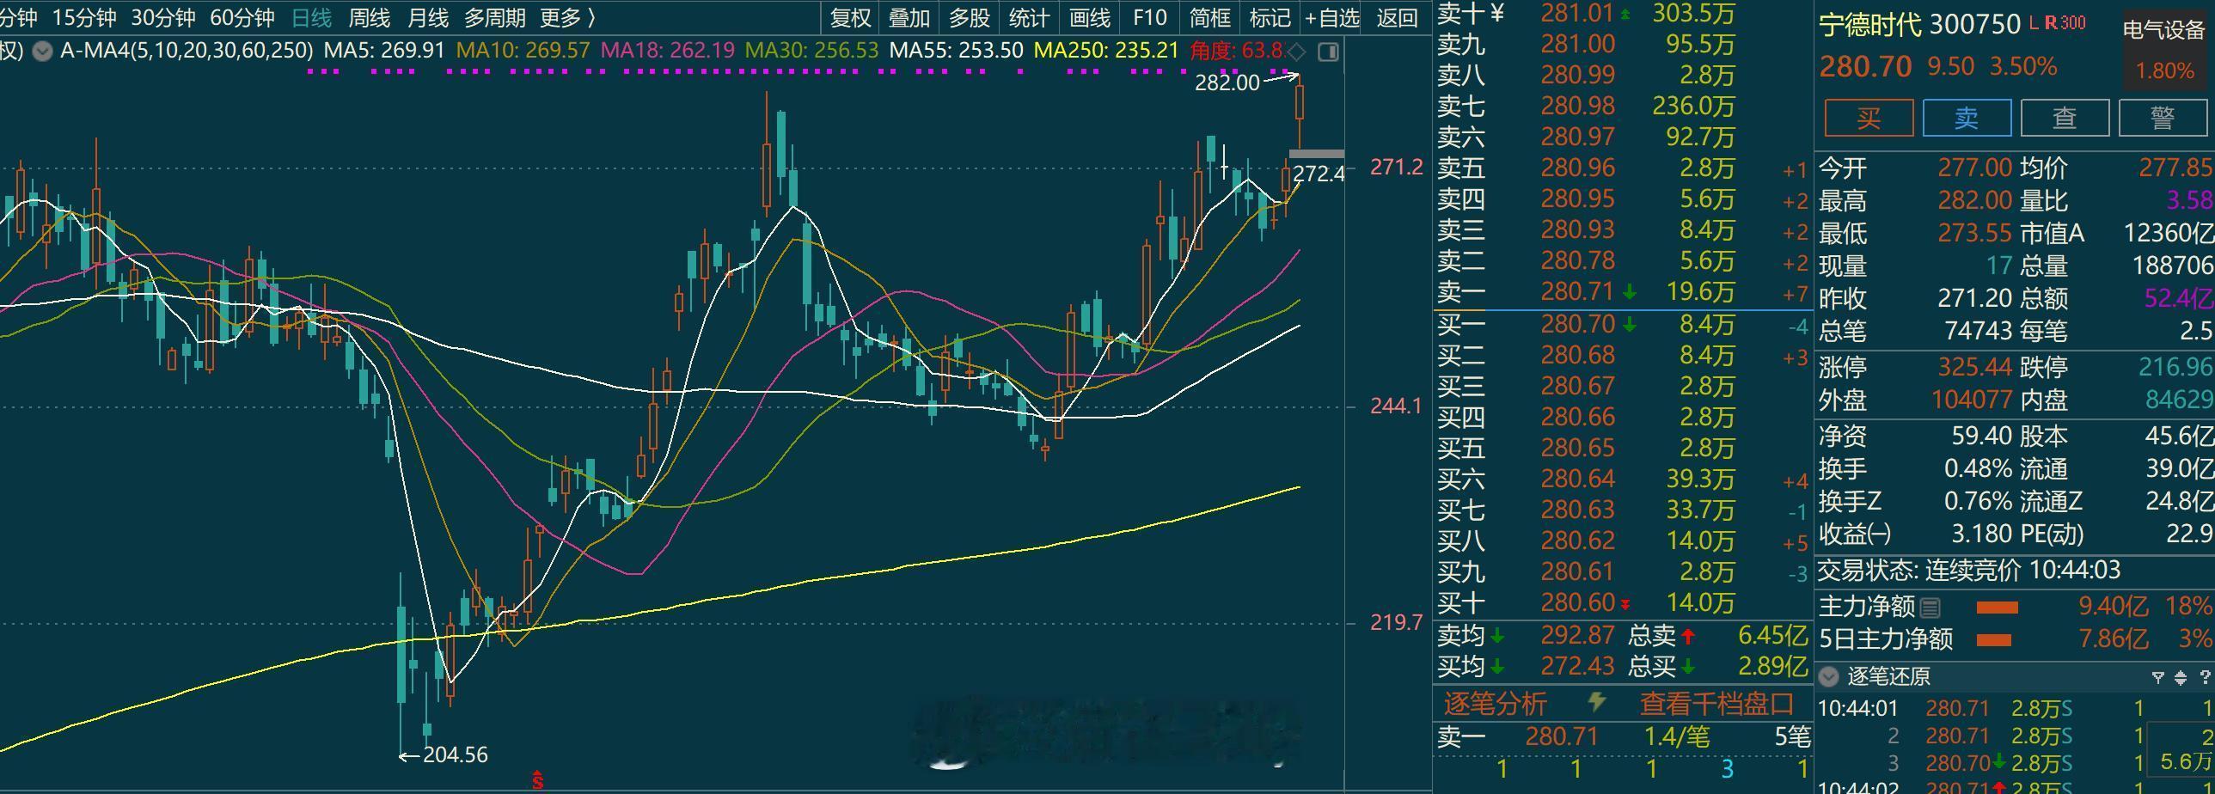Image resolution: width=2215 pixels, height=794 pixels.
Task: Expand the 更多 period options
Action: click(568, 17)
